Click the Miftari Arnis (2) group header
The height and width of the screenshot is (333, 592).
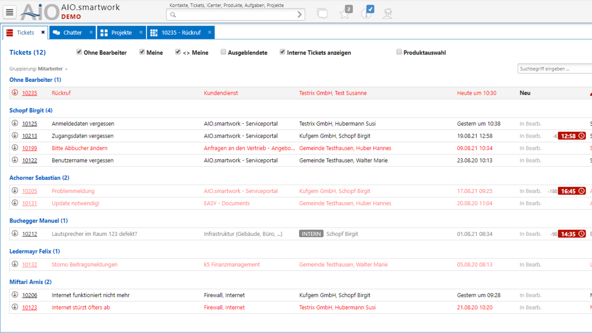30,282
